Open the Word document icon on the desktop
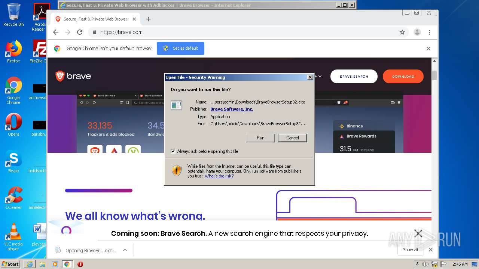Image resolution: width=479 pixels, height=269 pixels. [39, 235]
